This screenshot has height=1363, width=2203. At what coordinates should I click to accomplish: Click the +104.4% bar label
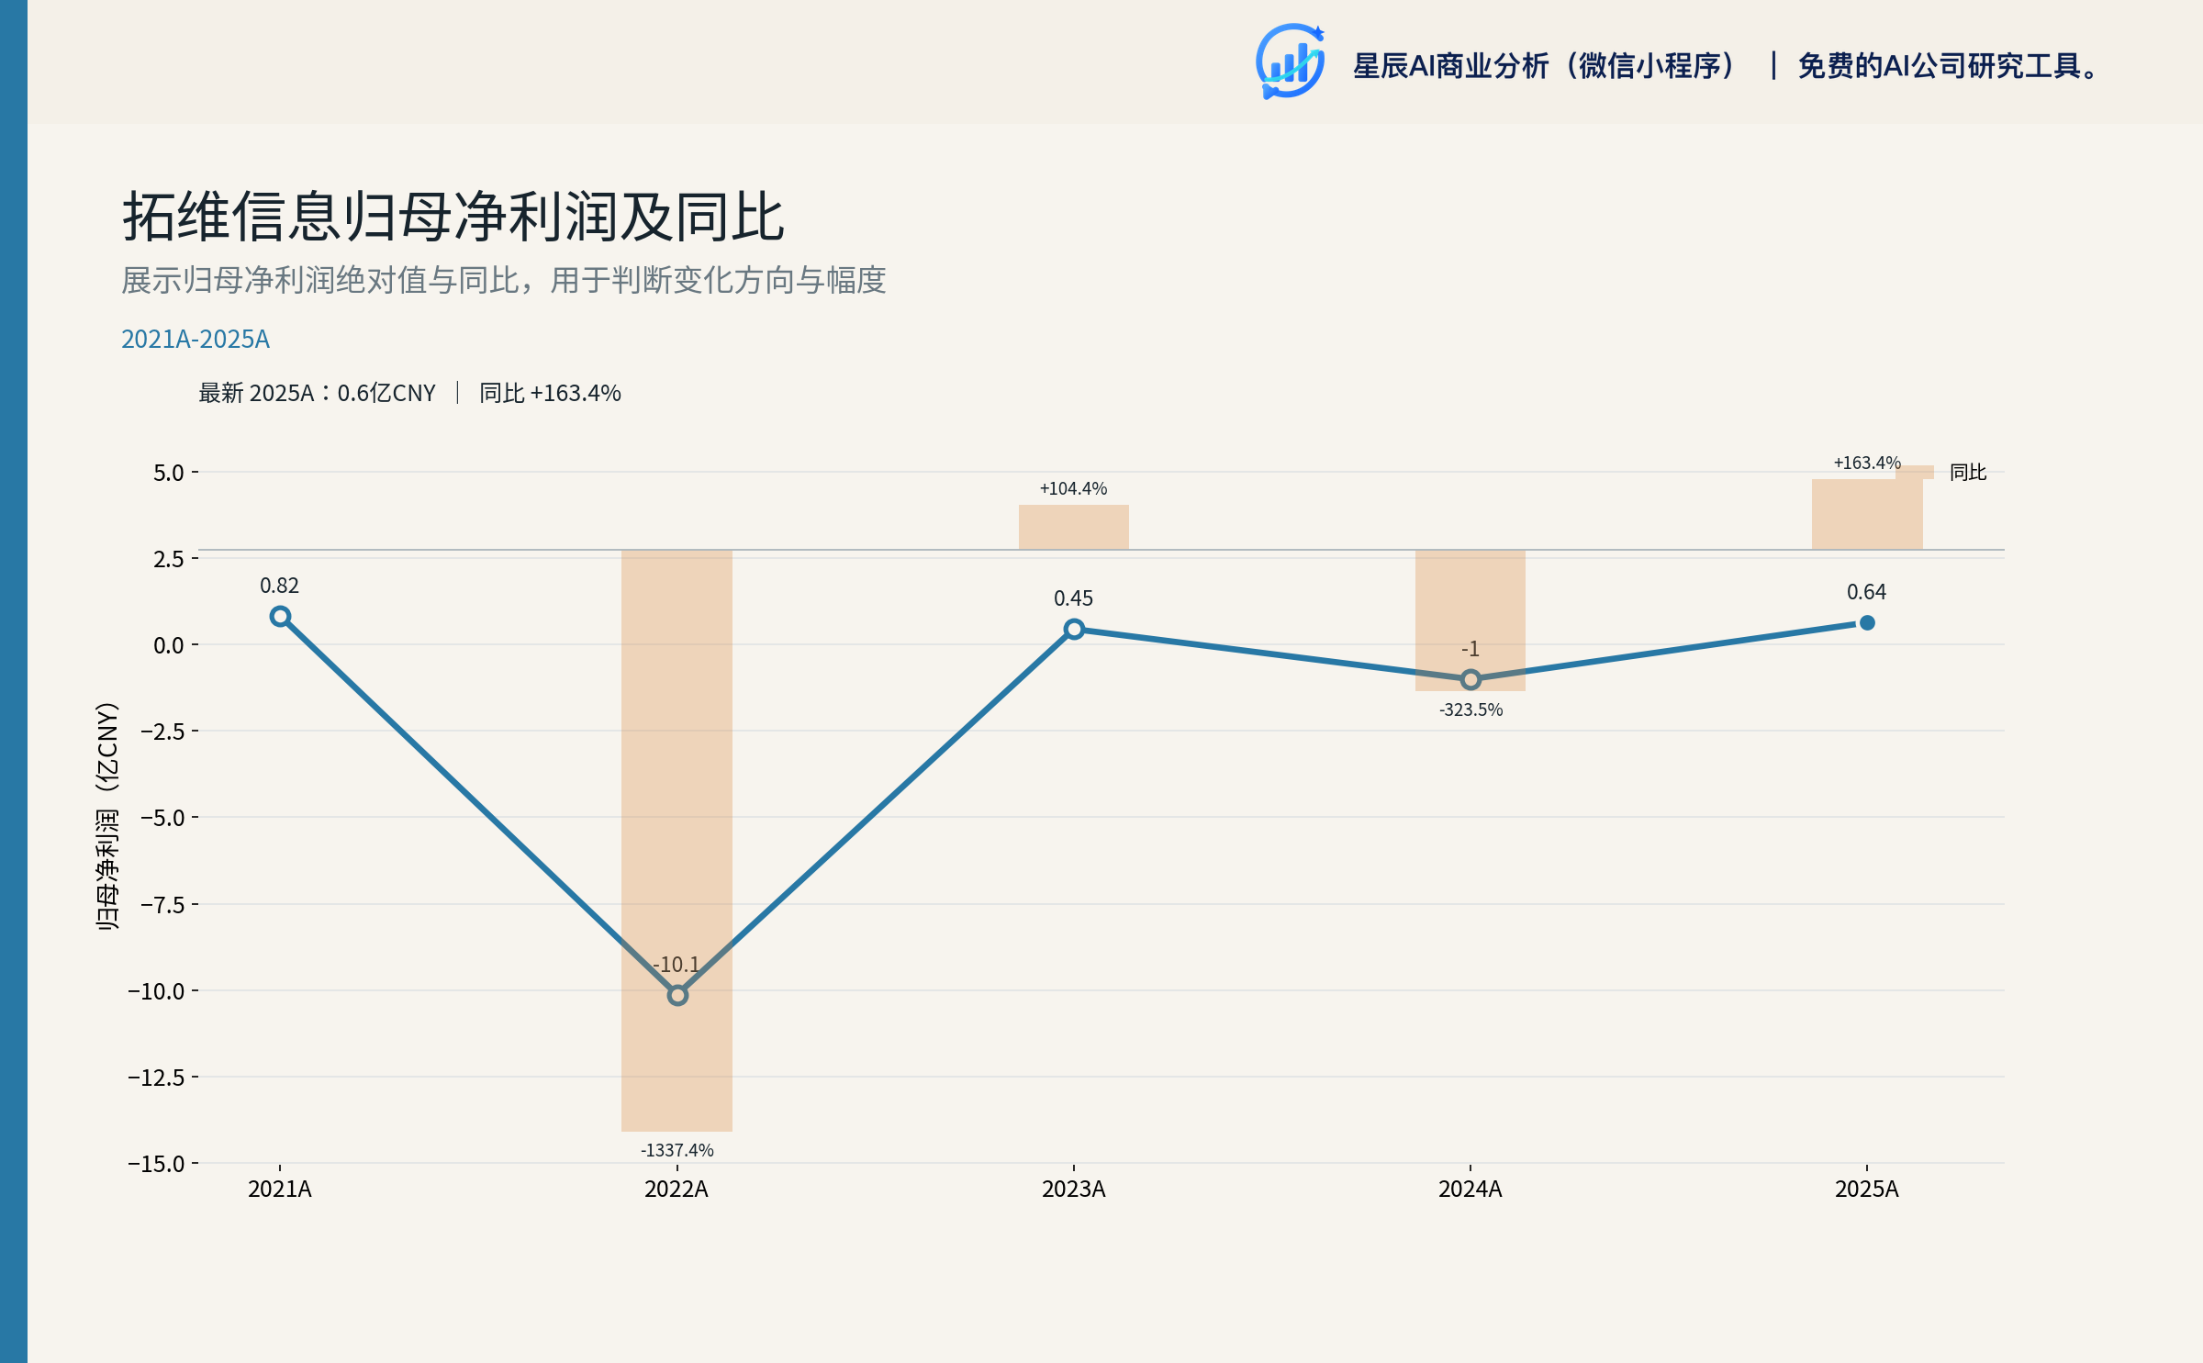(x=1074, y=488)
